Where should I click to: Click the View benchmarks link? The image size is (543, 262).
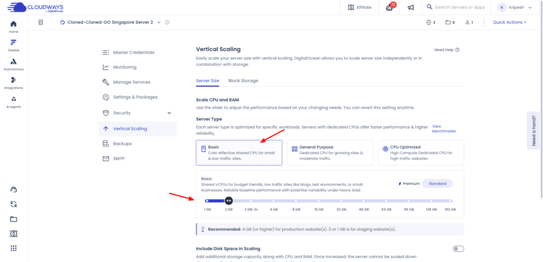click(x=444, y=129)
